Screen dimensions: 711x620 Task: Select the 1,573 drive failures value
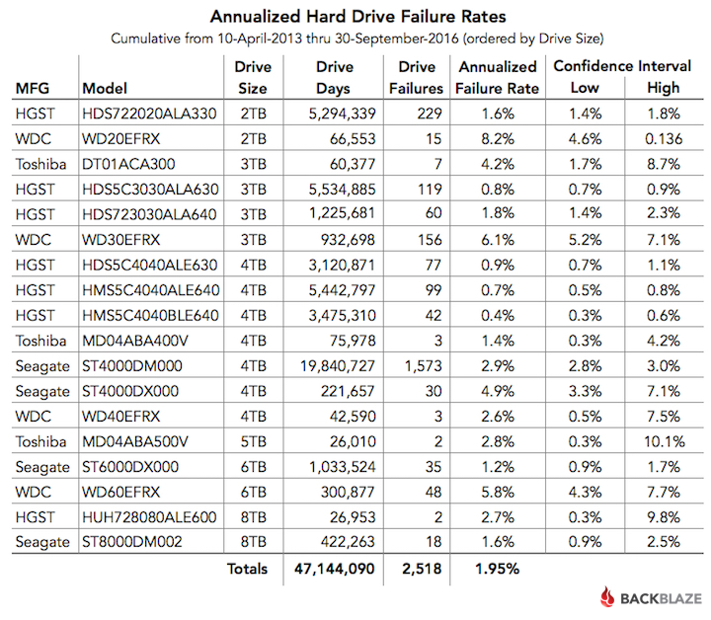coord(423,365)
